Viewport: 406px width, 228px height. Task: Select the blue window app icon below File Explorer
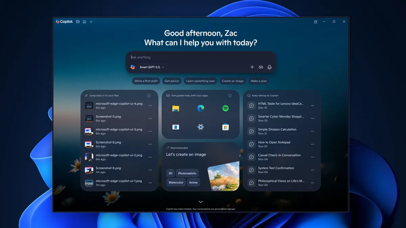(x=176, y=127)
